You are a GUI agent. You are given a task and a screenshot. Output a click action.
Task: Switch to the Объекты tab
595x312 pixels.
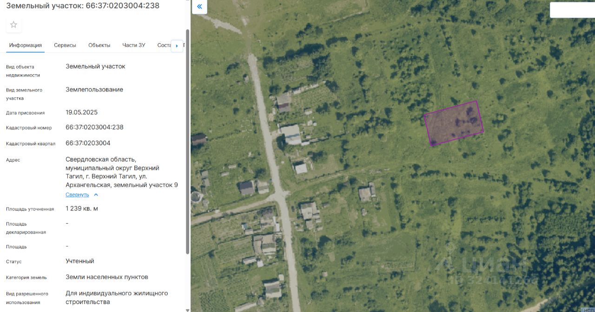(99, 45)
